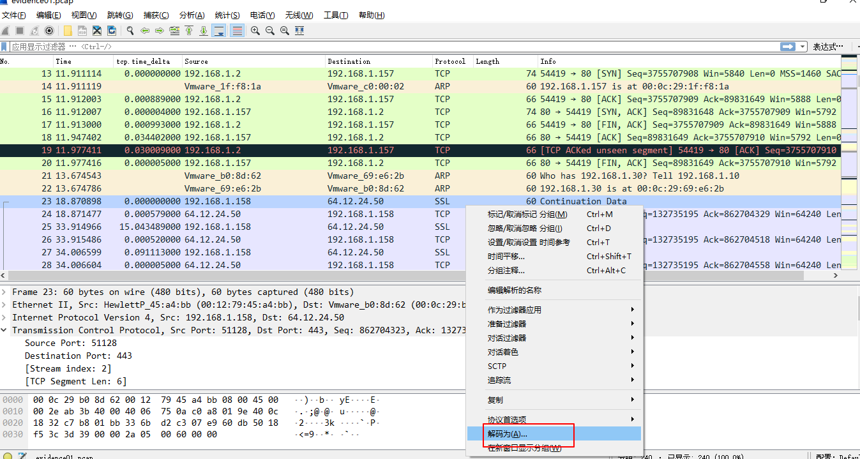Choose 时间平移... in context menu

pyautogui.click(x=554, y=256)
